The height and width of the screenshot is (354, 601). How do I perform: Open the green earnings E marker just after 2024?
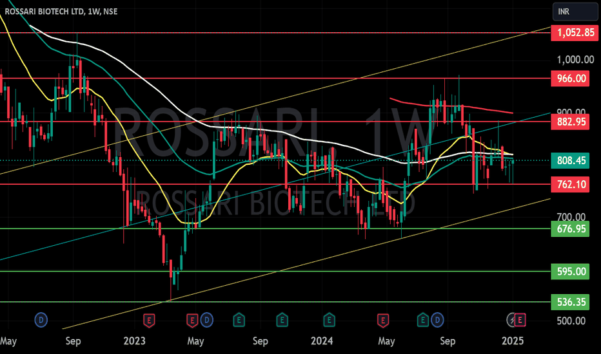coord(329,320)
